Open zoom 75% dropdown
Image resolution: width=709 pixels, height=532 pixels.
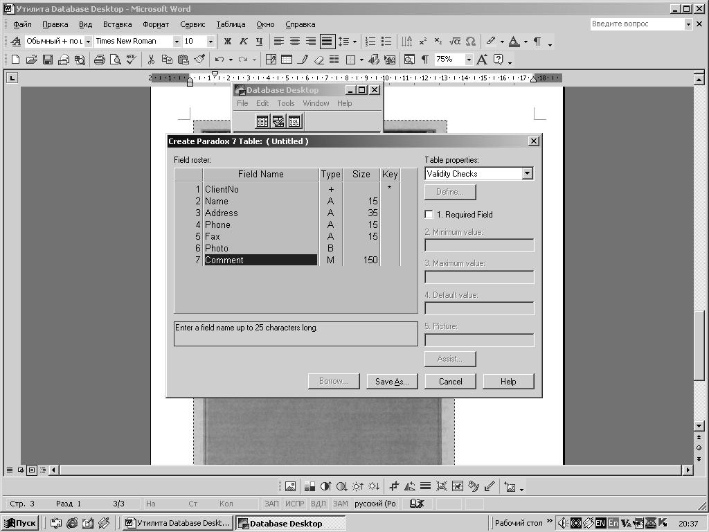469,60
